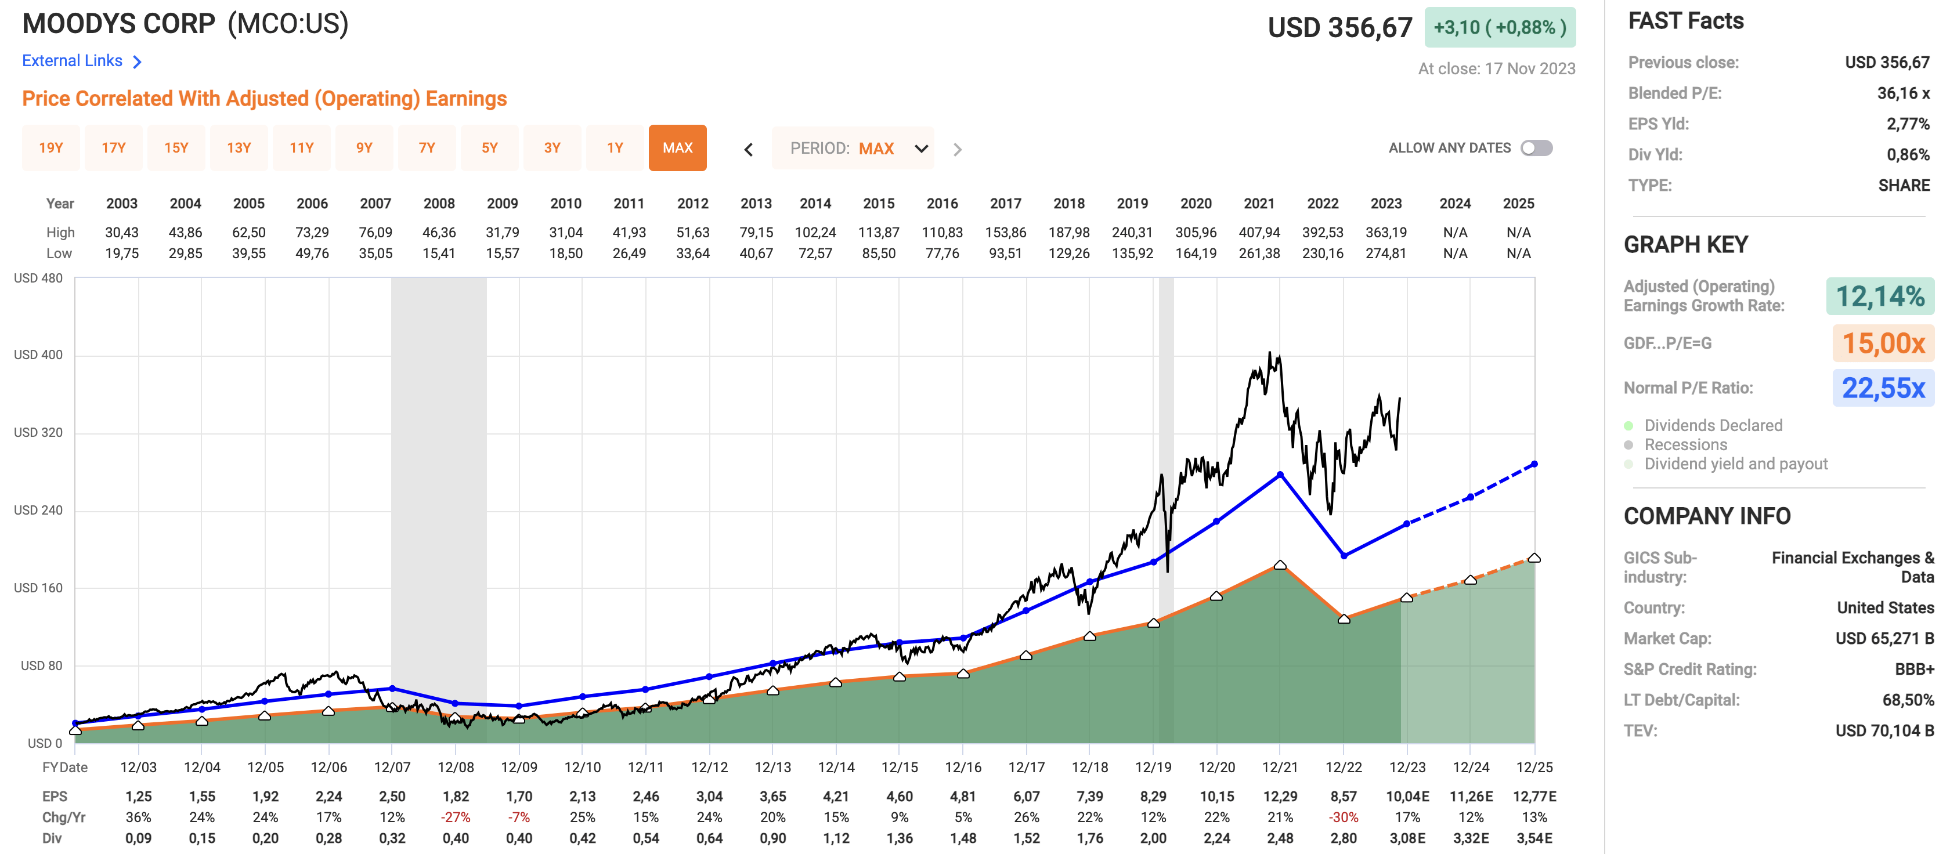Click the +3,10 (+0,88%) price change badge
The width and height of the screenshot is (1950, 854).
(x=1500, y=27)
